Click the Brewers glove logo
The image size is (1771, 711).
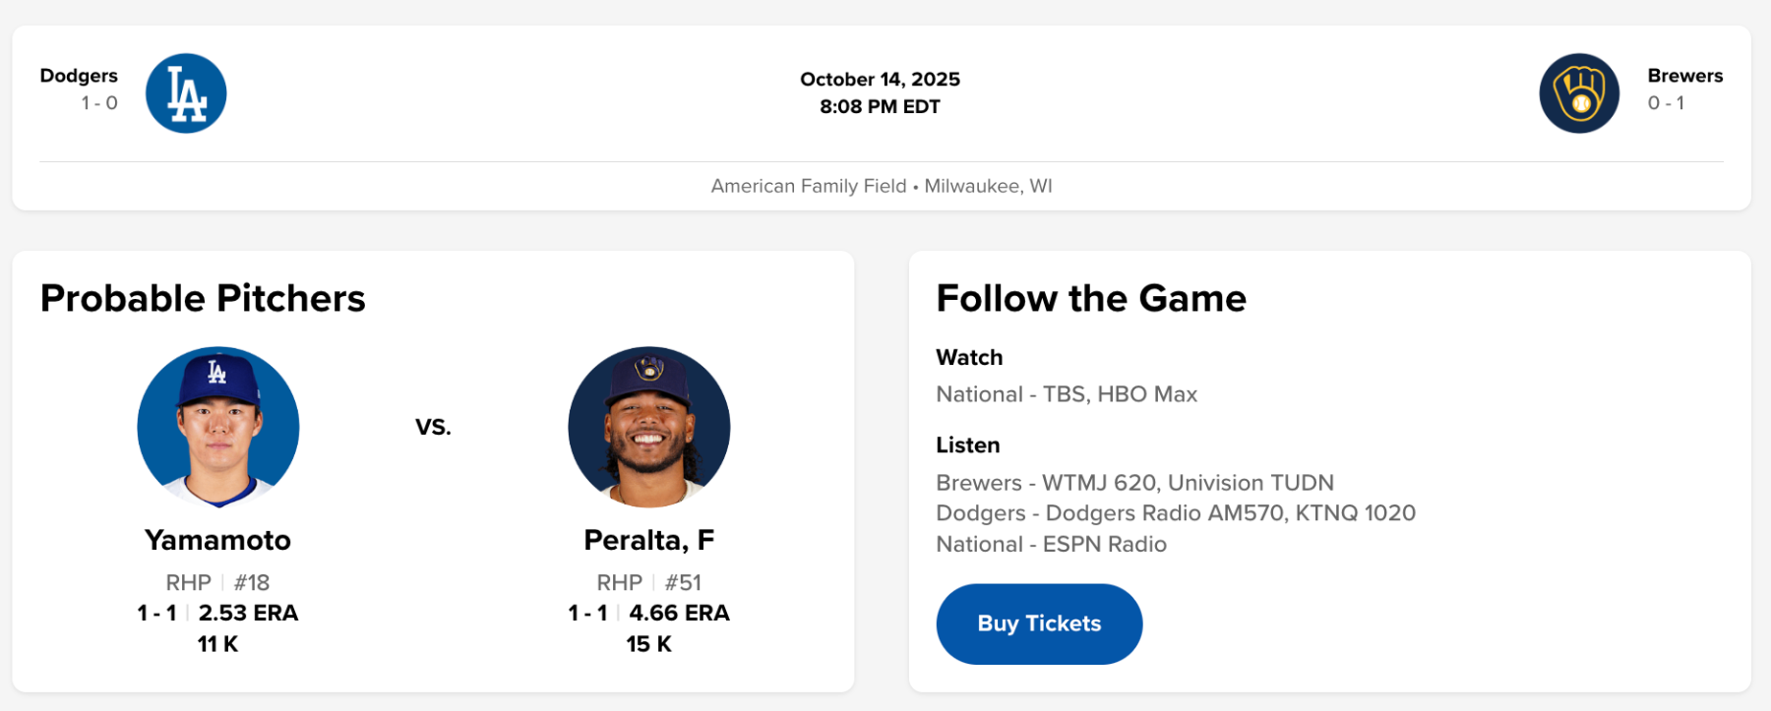click(x=1579, y=93)
